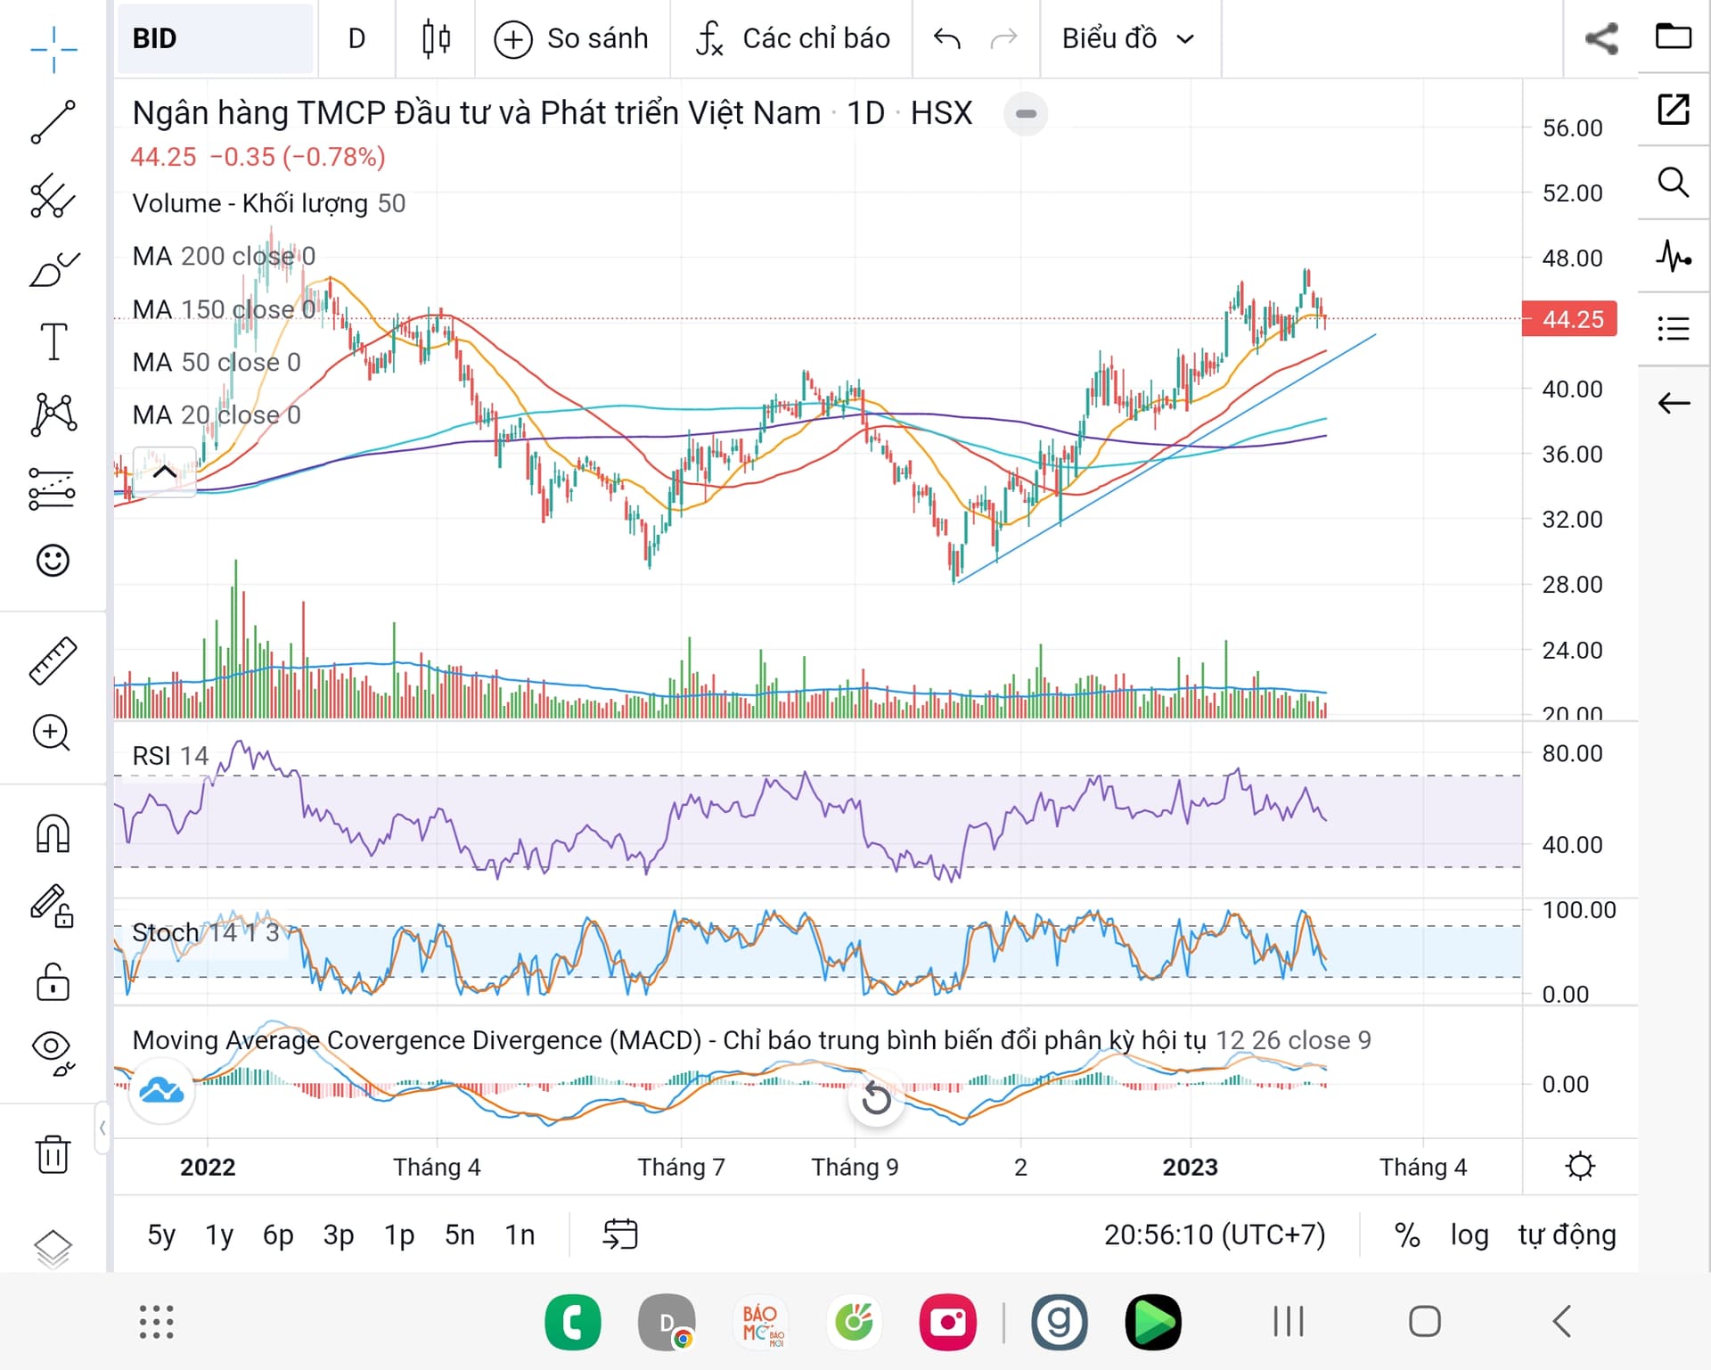Open hide drawings eye dropdown
Screen dimensions: 1711x1370
click(x=53, y=1051)
